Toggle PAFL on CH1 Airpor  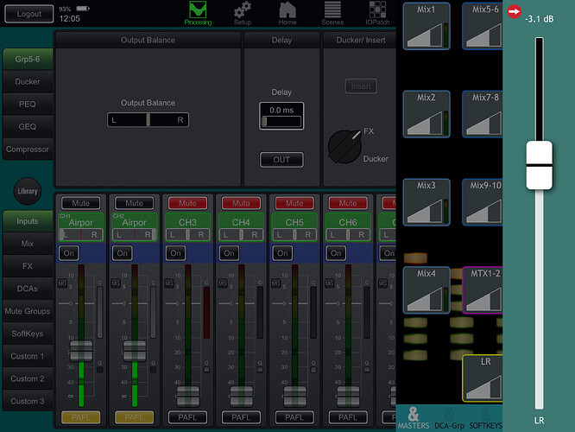(x=80, y=417)
